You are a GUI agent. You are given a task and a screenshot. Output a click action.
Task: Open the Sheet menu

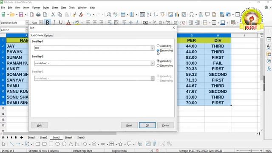55,8
